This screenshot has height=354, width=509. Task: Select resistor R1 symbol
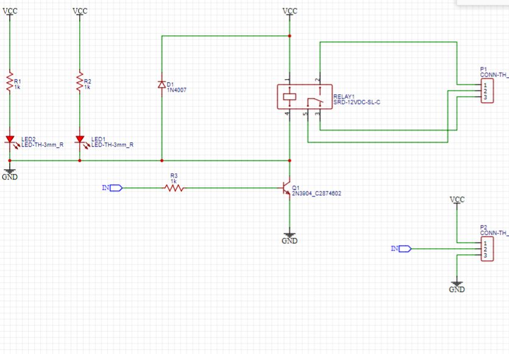(x=11, y=82)
